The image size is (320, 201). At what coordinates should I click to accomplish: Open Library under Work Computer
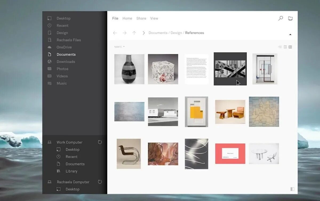71,171
